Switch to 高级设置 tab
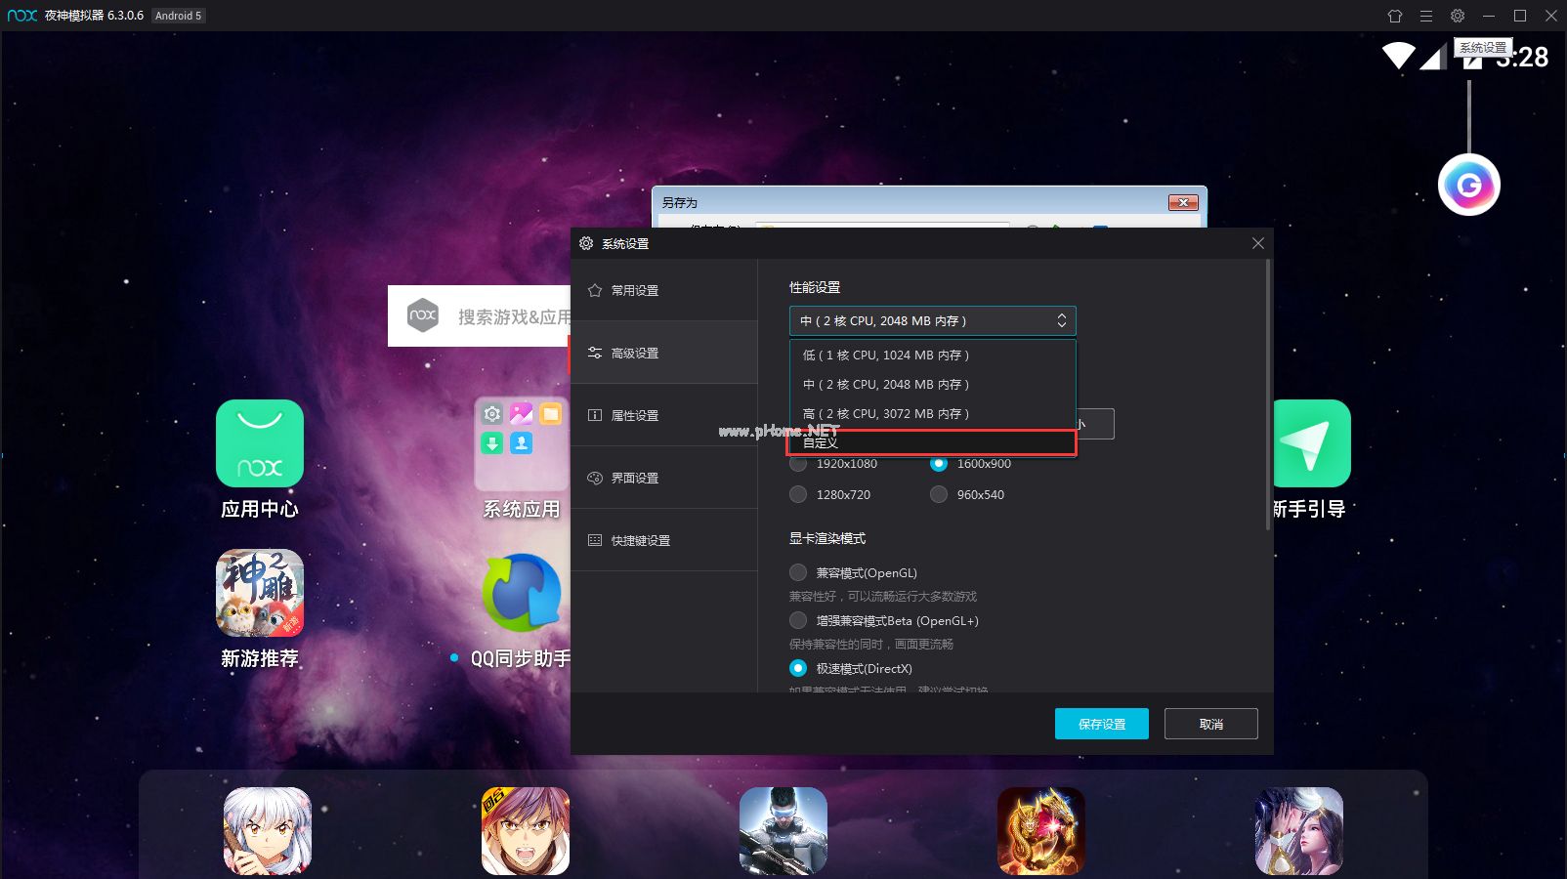The height and width of the screenshot is (879, 1567). pos(664,353)
